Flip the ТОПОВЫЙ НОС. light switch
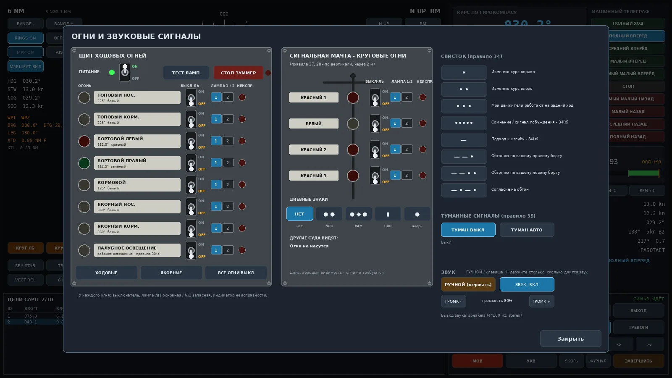 [191, 97]
